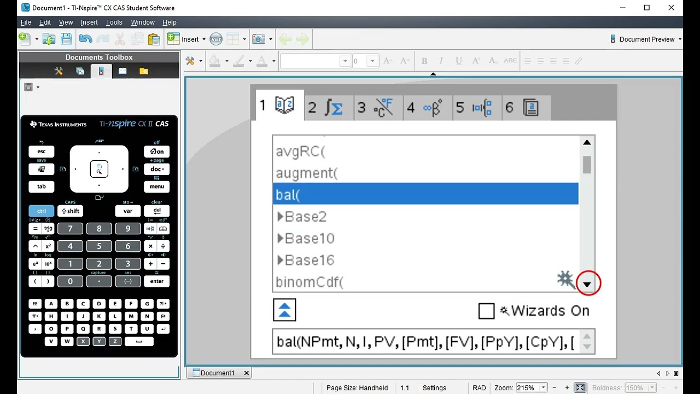Viewport: 700px width, 394px height.
Task: Open the File menu
Action: [x=26, y=22]
